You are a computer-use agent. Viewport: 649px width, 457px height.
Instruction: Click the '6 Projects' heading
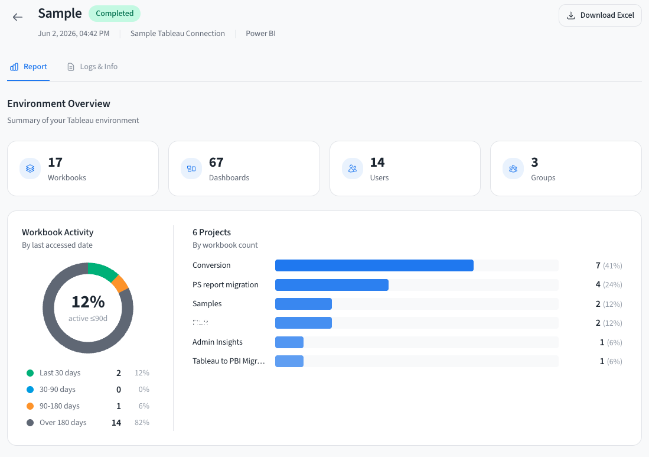pyautogui.click(x=211, y=232)
